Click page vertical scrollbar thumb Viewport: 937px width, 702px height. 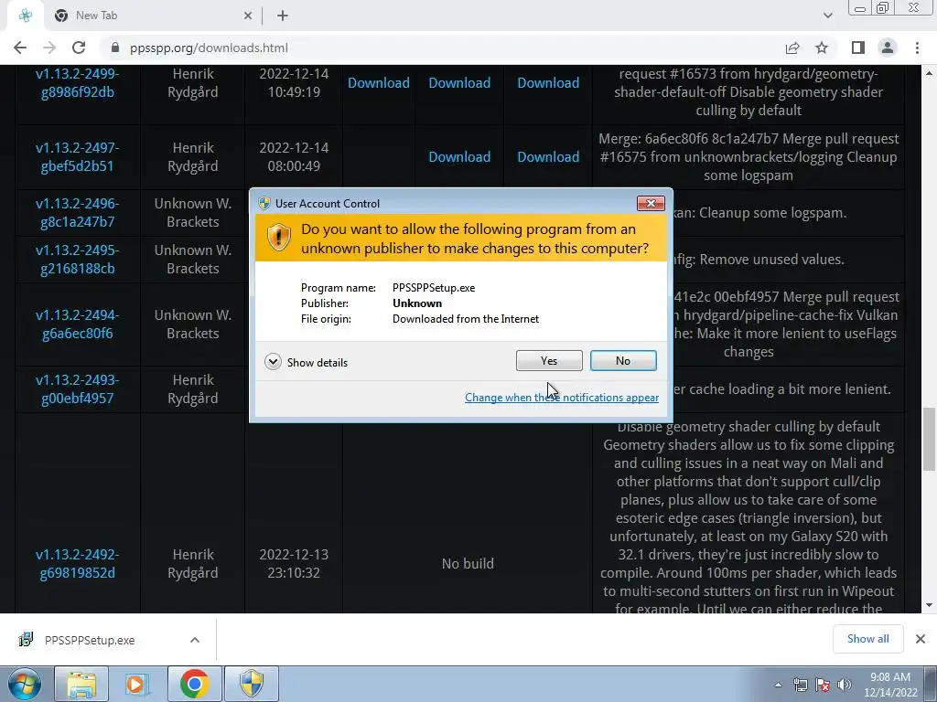[x=929, y=439]
